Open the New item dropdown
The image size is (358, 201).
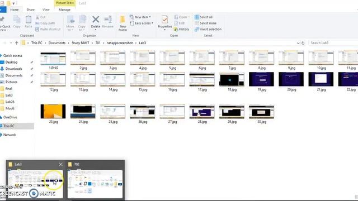pos(140,17)
